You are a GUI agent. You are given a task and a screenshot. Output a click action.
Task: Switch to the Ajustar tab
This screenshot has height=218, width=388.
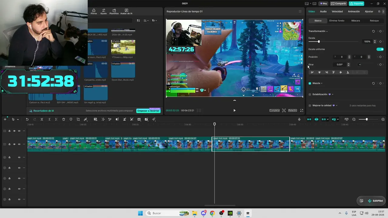pyautogui.click(x=369, y=12)
